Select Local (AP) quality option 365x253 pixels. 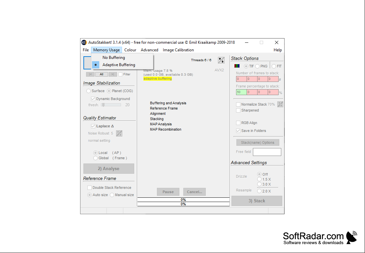(107, 153)
